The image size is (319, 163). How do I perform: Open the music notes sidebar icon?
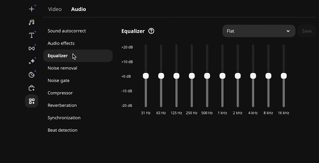(x=32, y=22)
